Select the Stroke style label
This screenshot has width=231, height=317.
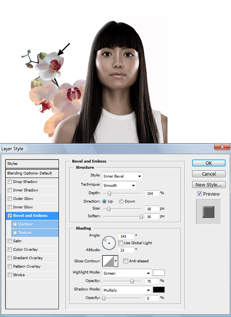(x=19, y=275)
